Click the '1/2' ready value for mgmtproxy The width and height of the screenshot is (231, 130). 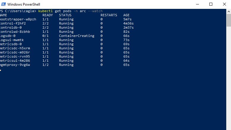click(45, 65)
